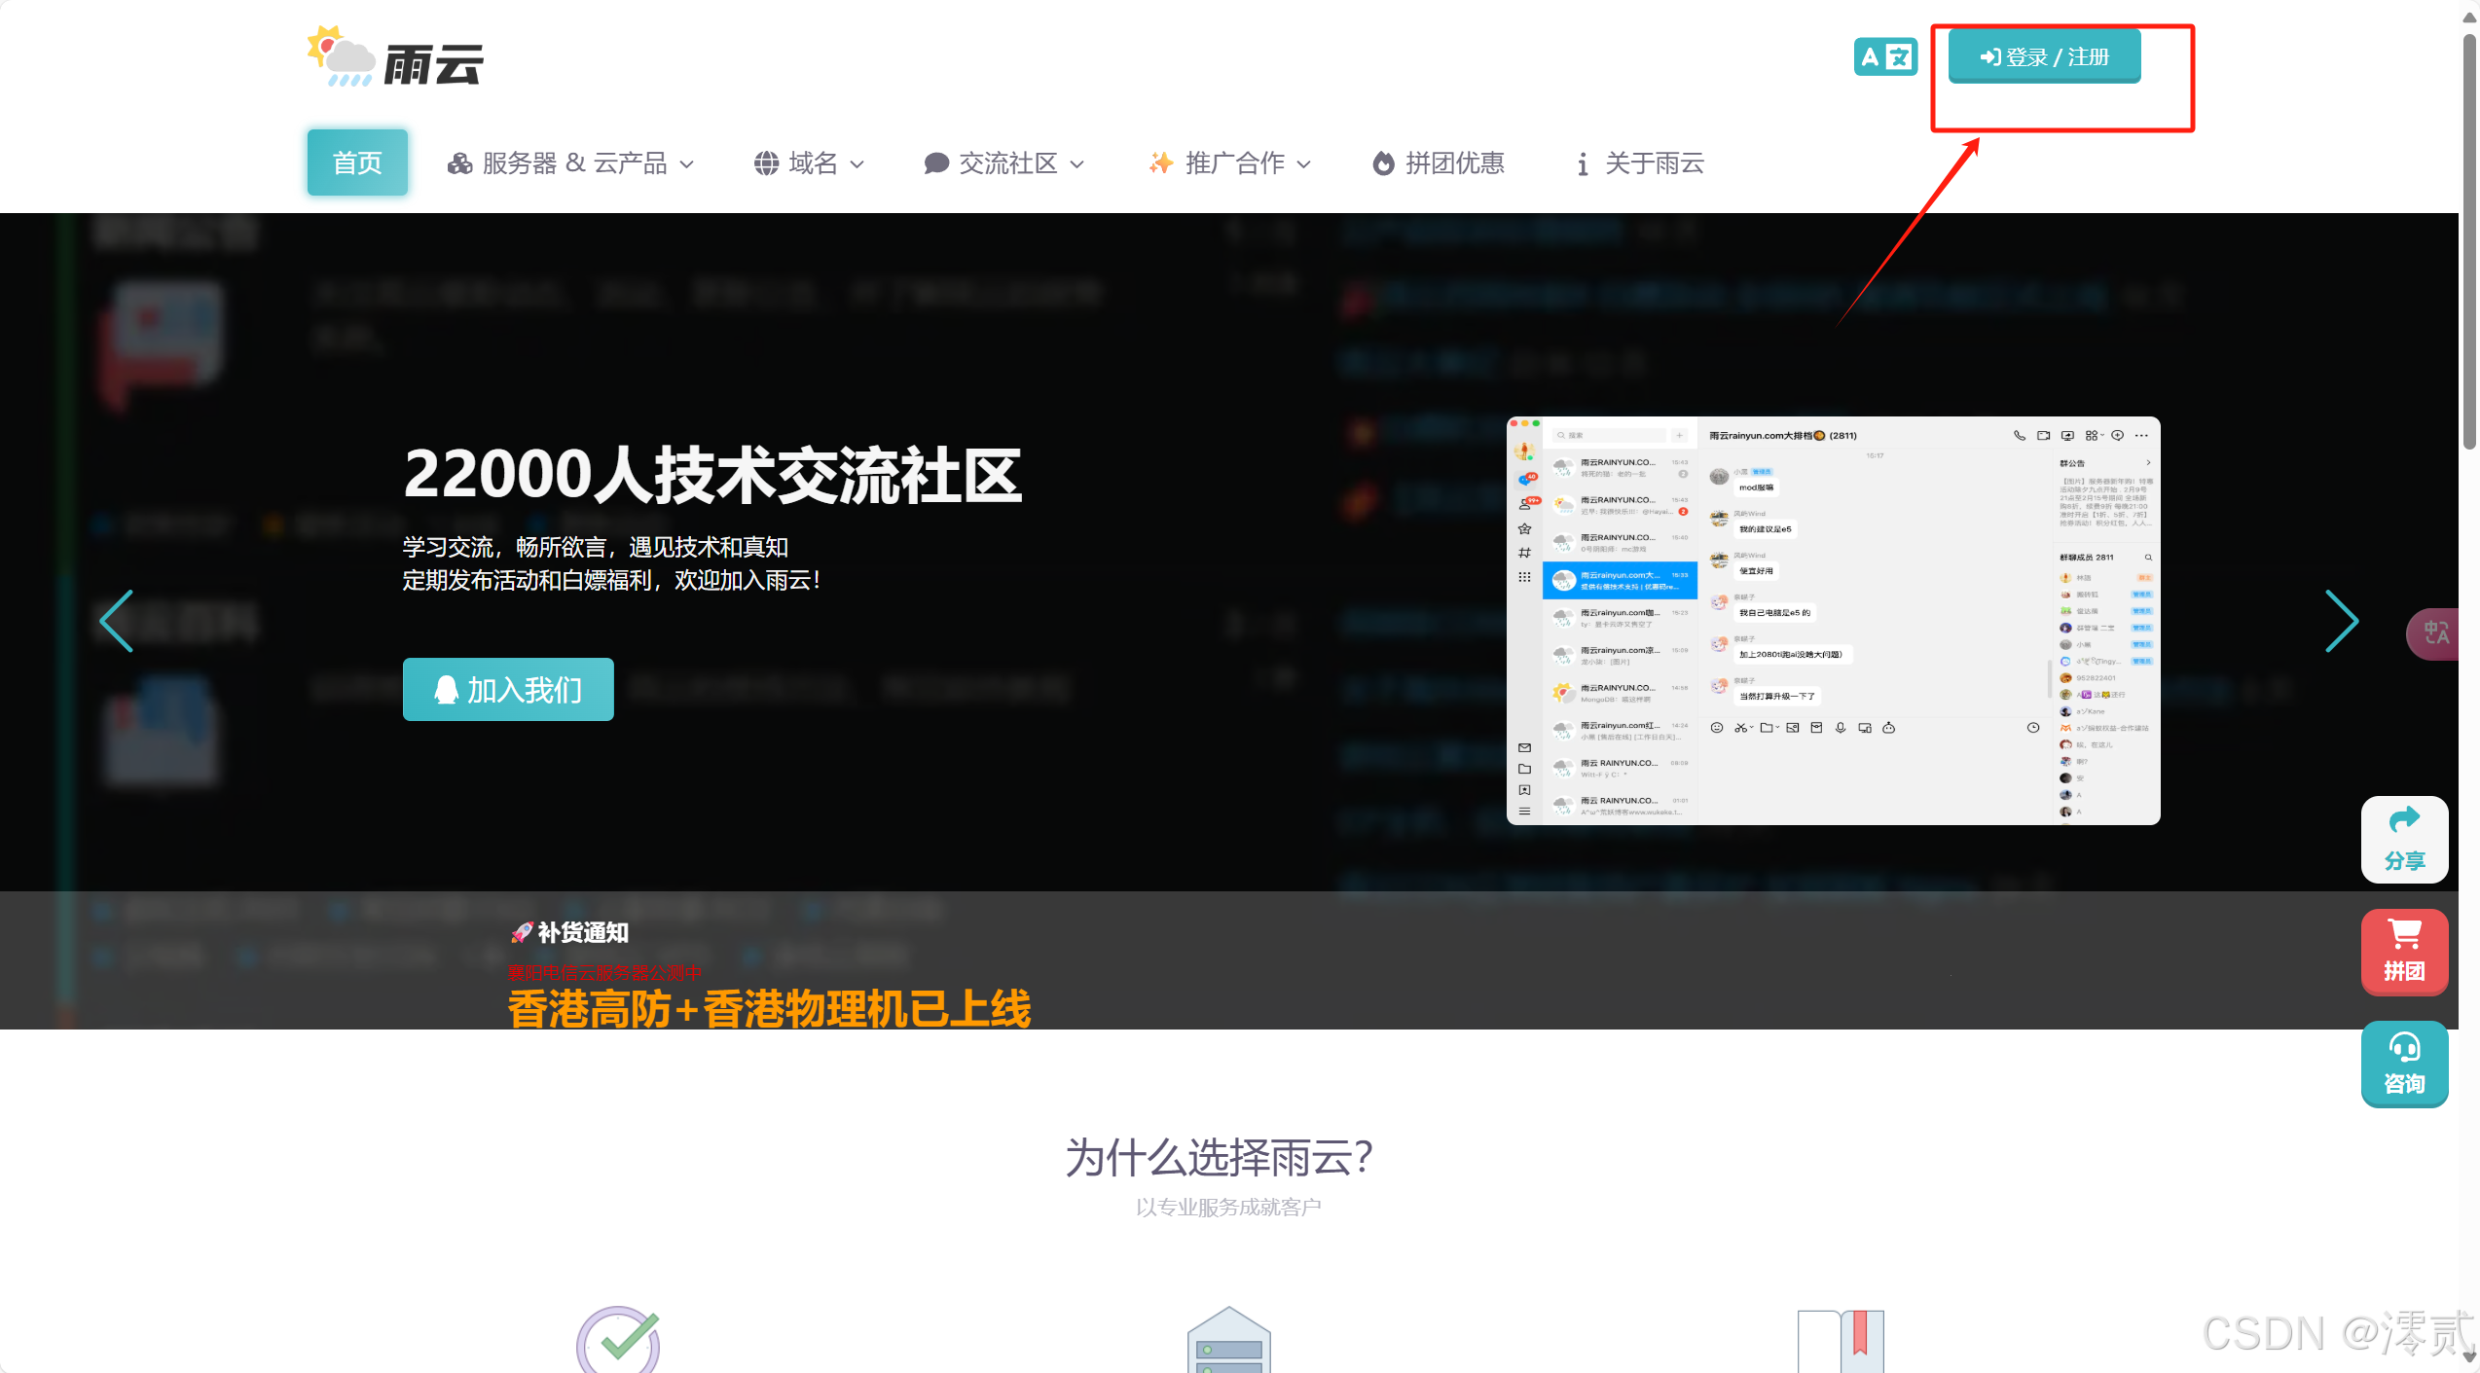
Task: Click the flame icon beside 拼团优惠
Action: click(1386, 163)
